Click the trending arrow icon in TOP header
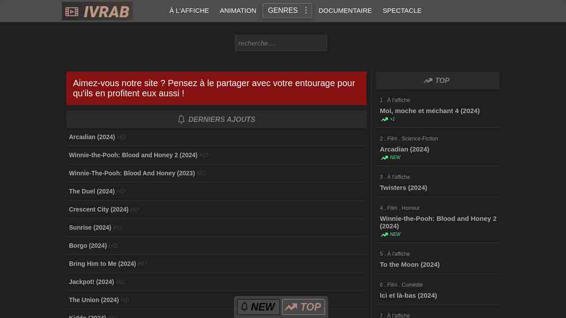This screenshot has width=566, height=318. click(x=428, y=81)
